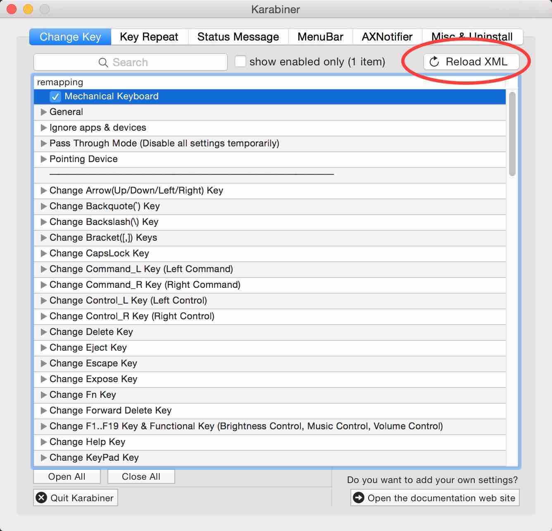The width and height of the screenshot is (552, 531).
Task: Expand Change Control_R Key row
Action: click(x=43, y=316)
